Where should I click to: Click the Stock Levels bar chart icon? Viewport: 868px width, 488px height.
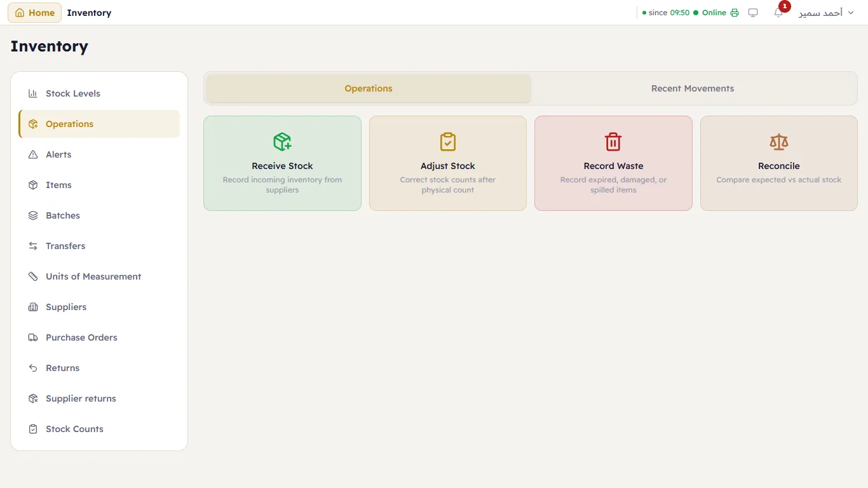33,93
